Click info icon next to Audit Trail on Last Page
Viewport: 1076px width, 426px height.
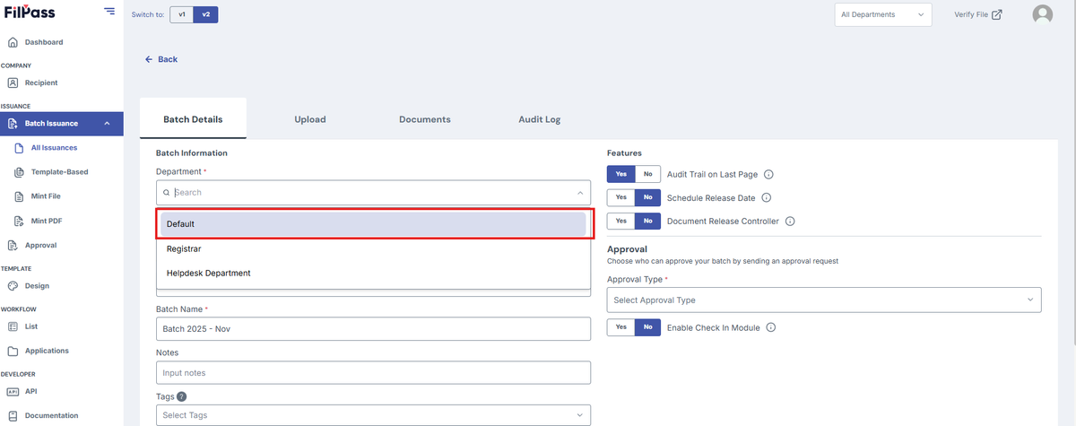tap(768, 175)
